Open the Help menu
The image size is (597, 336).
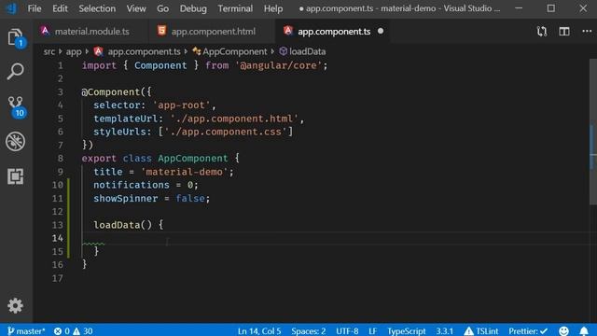click(x=273, y=8)
